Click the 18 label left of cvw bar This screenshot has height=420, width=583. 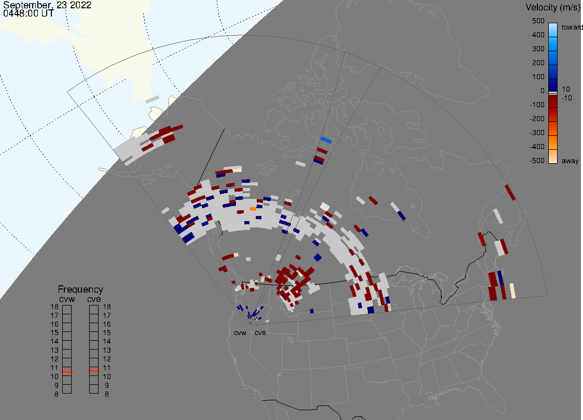tap(54, 307)
